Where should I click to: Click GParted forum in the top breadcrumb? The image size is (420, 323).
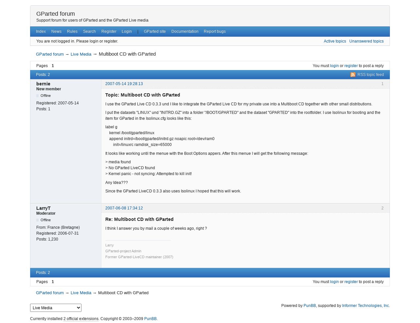pyautogui.click(x=50, y=54)
